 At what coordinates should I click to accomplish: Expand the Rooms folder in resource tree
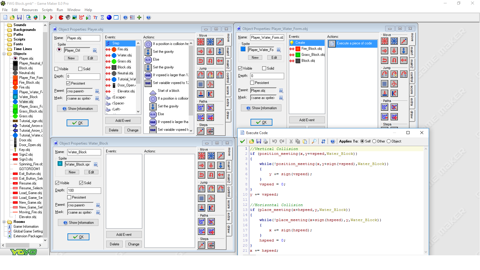tap(4, 222)
